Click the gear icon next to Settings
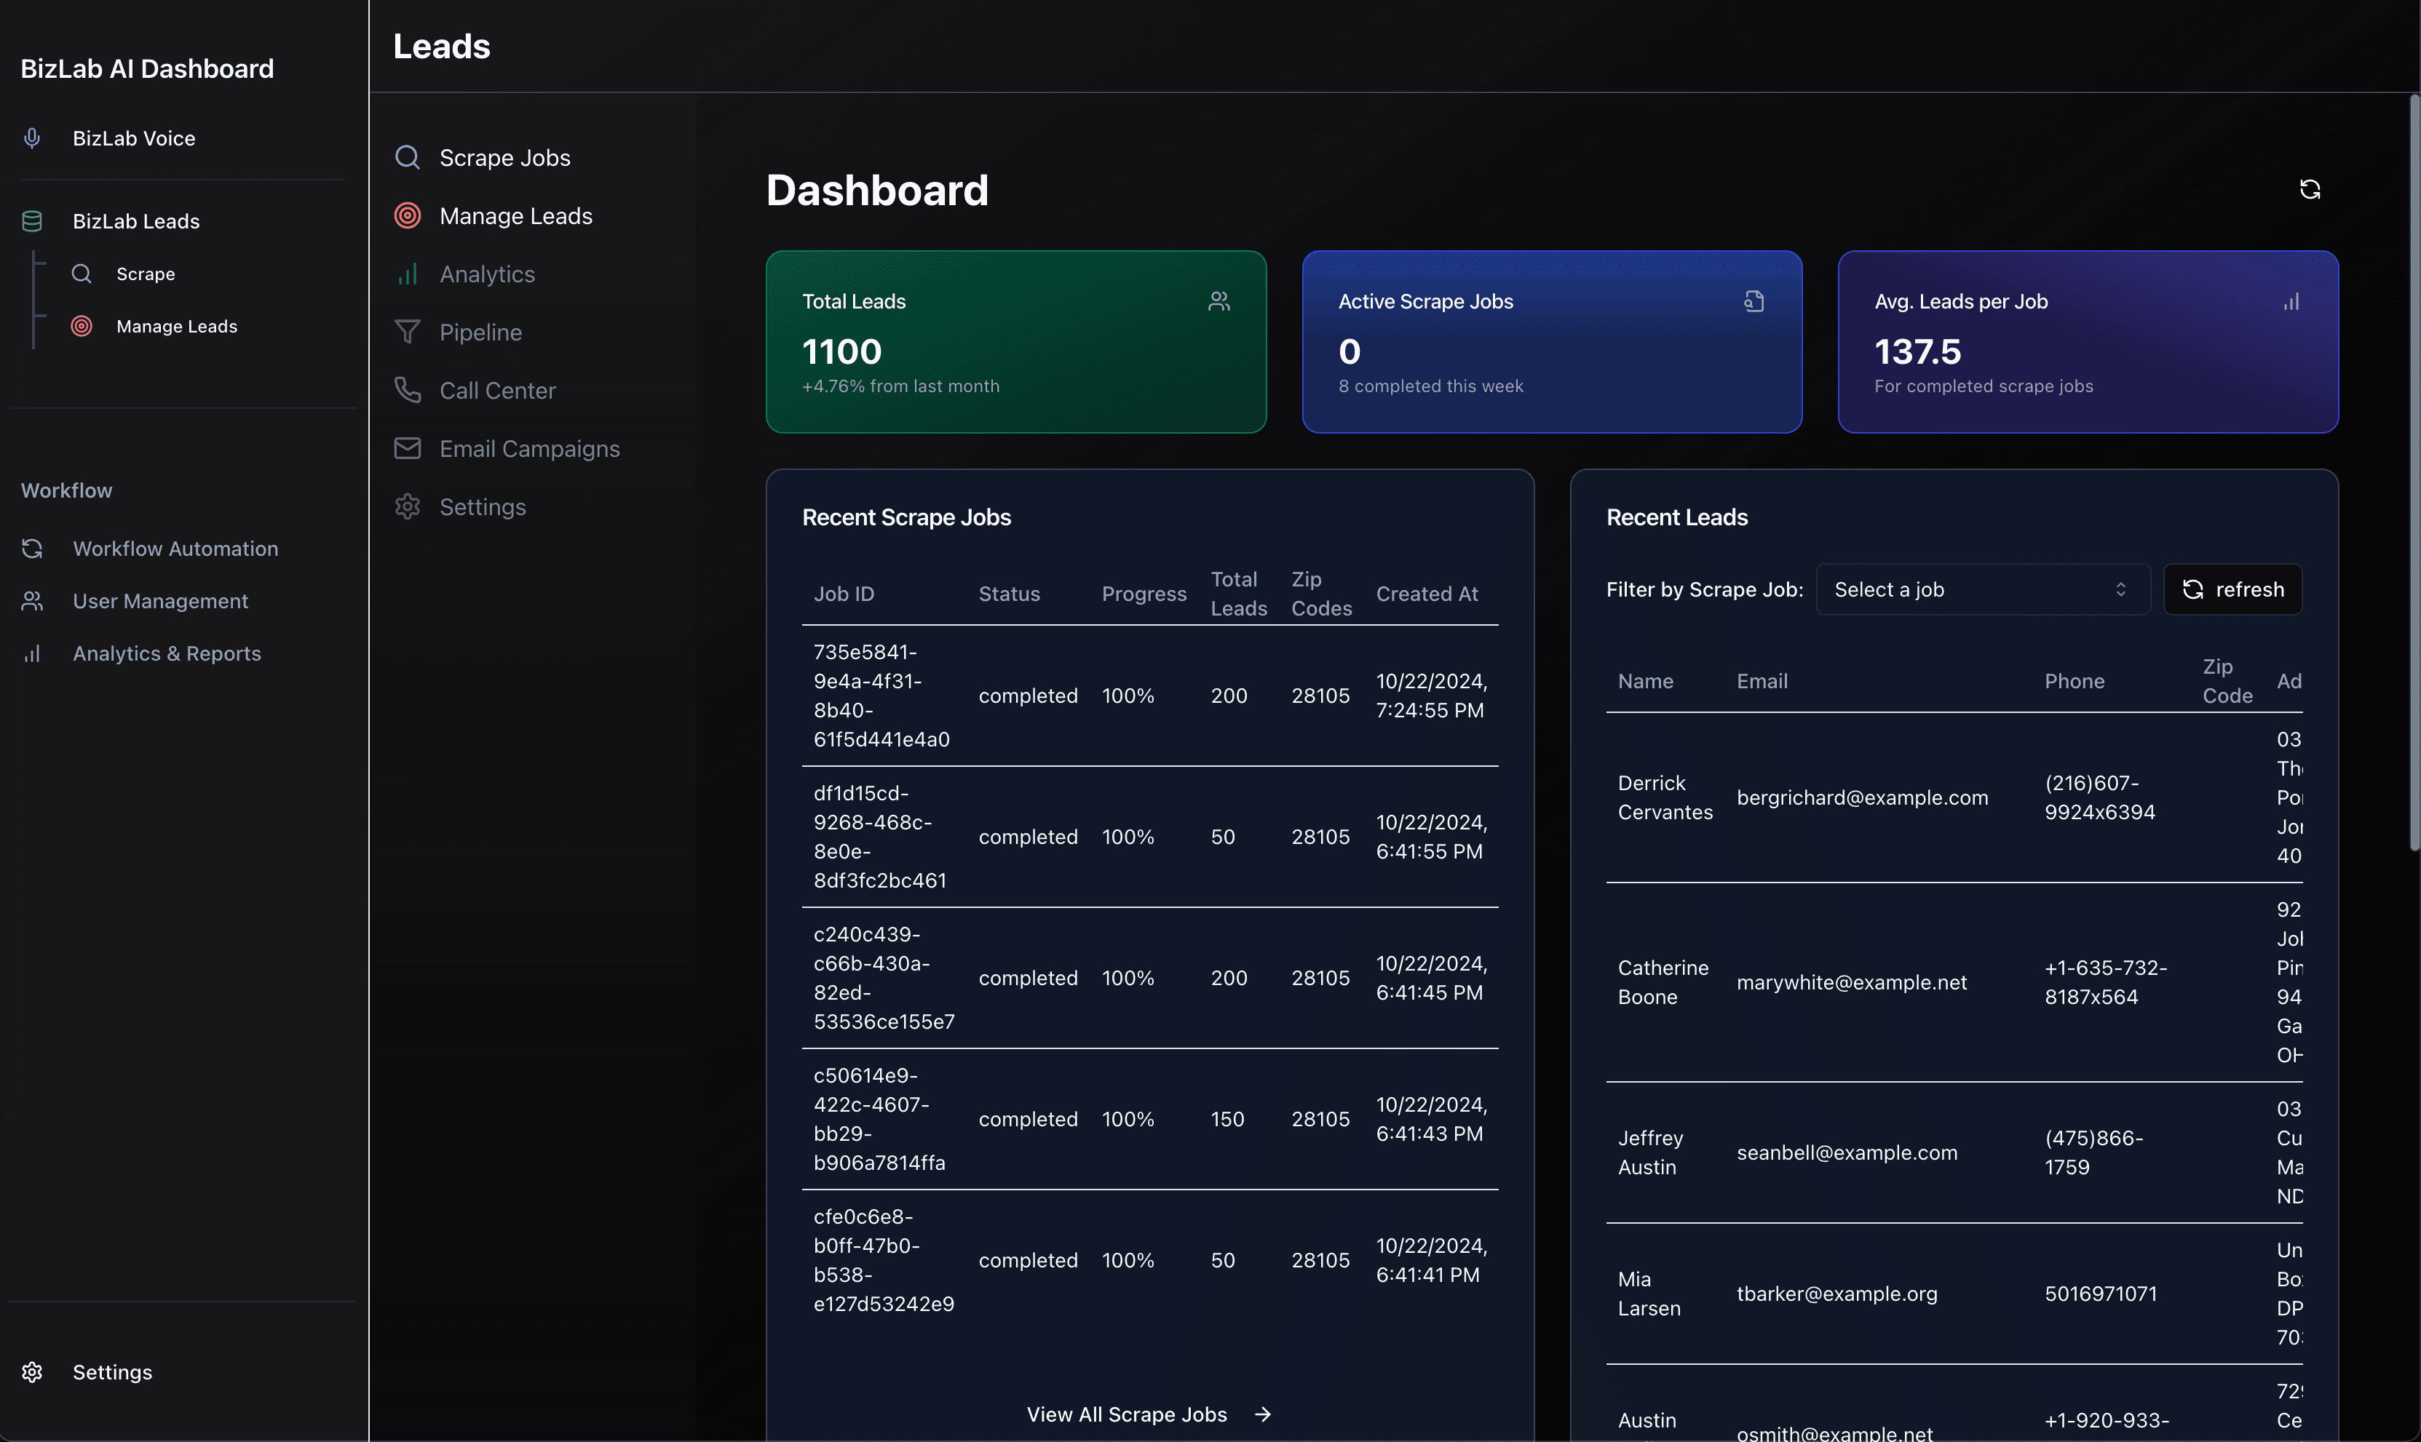This screenshot has width=2421, height=1442. pos(407,506)
